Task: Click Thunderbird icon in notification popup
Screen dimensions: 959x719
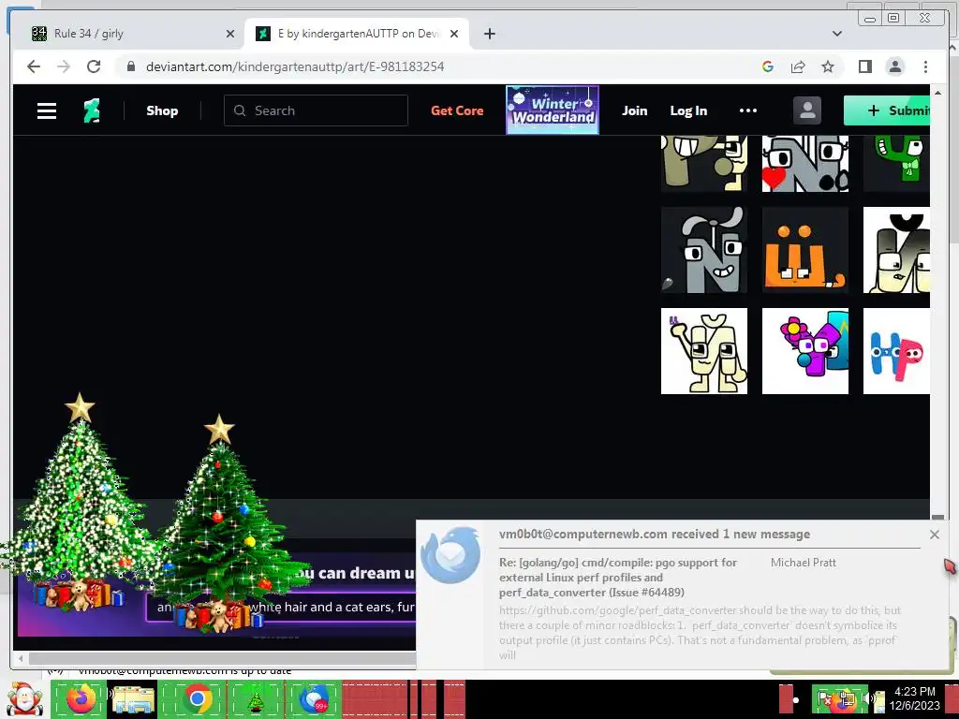Action: coord(450,555)
